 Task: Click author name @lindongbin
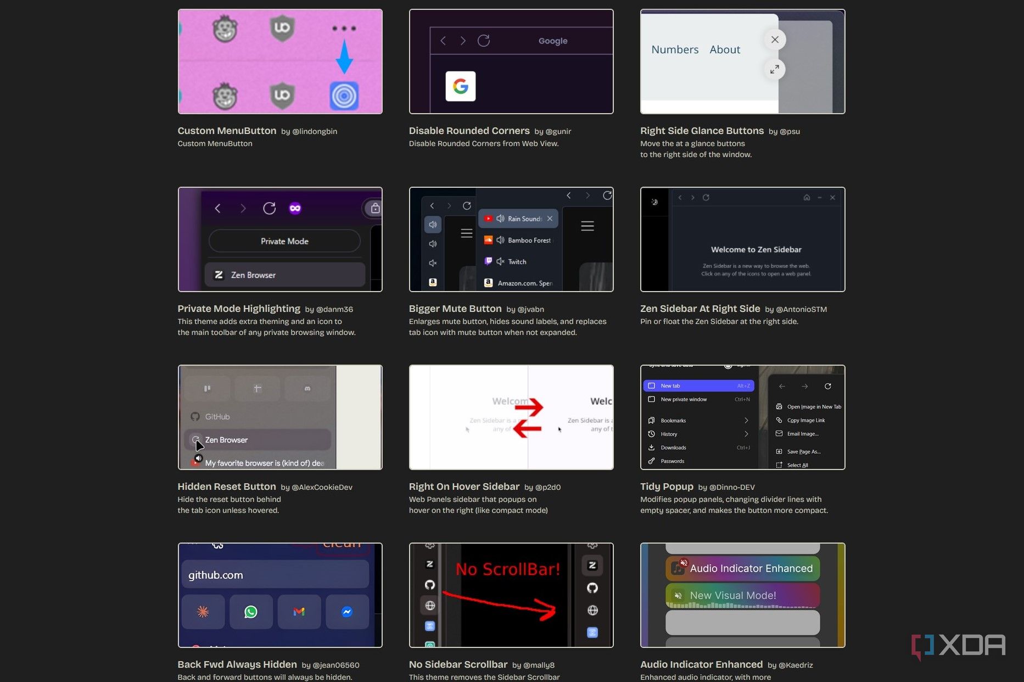click(315, 131)
